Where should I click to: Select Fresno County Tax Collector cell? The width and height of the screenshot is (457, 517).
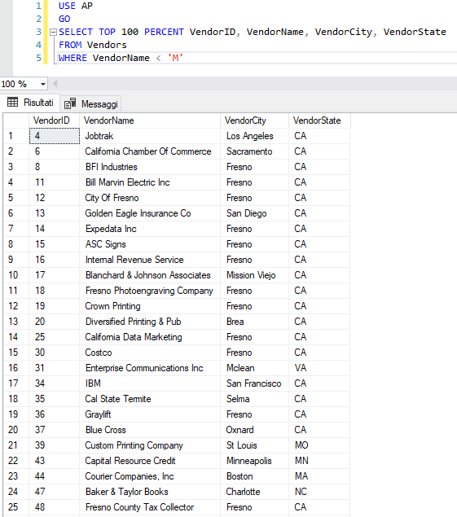(x=150, y=508)
